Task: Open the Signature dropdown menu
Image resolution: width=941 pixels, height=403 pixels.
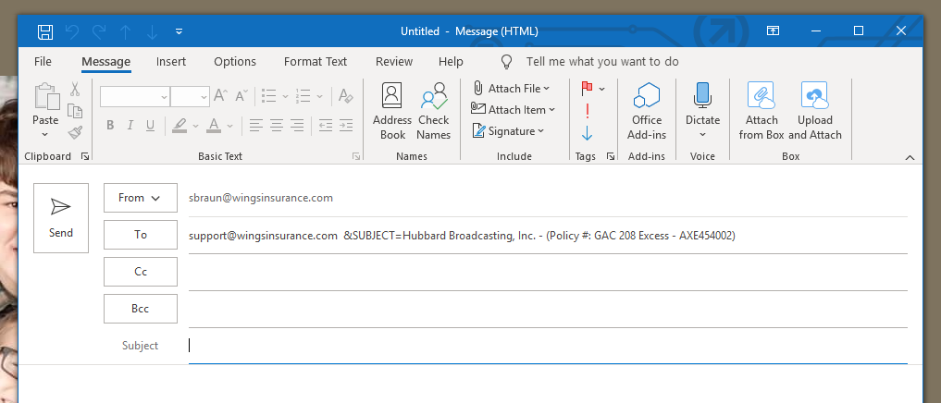Action: pos(541,131)
